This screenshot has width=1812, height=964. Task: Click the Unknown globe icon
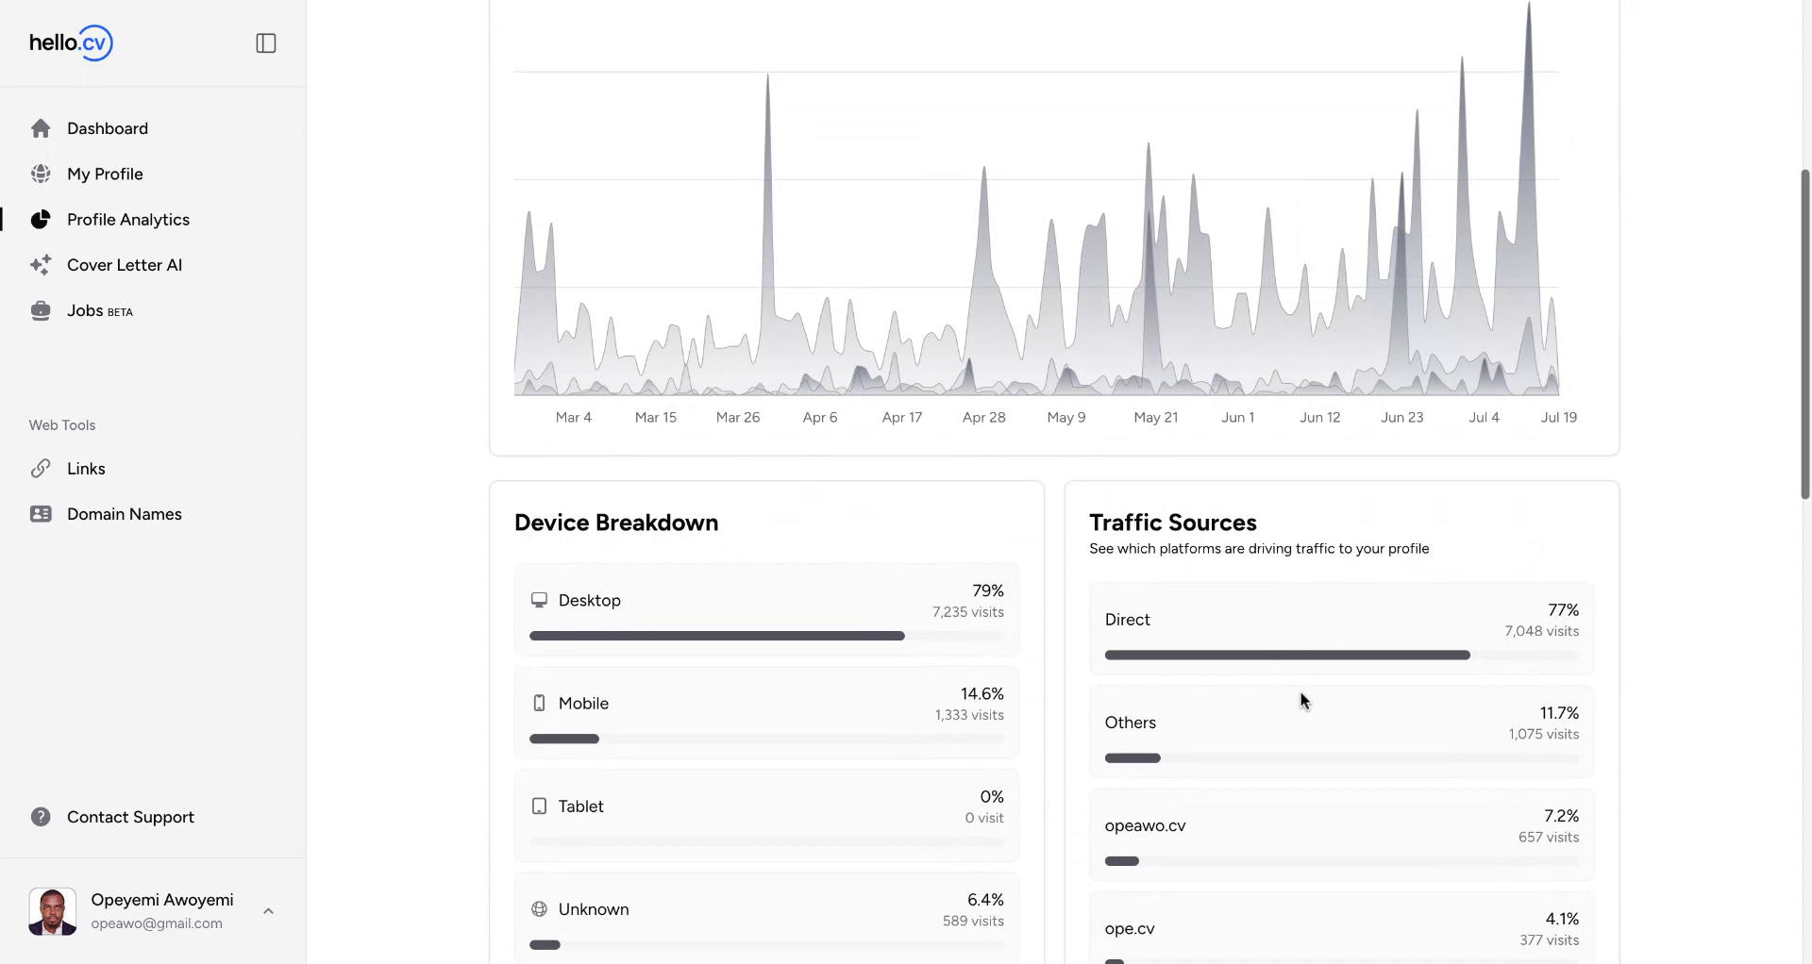pyautogui.click(x=539, y=908)
